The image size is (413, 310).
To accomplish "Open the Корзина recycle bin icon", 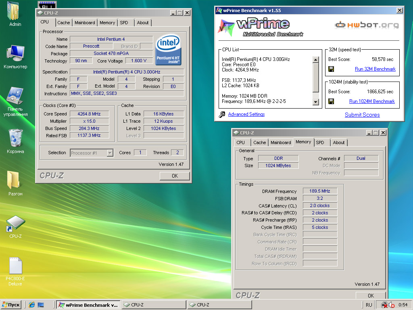I will click(15, 138).
